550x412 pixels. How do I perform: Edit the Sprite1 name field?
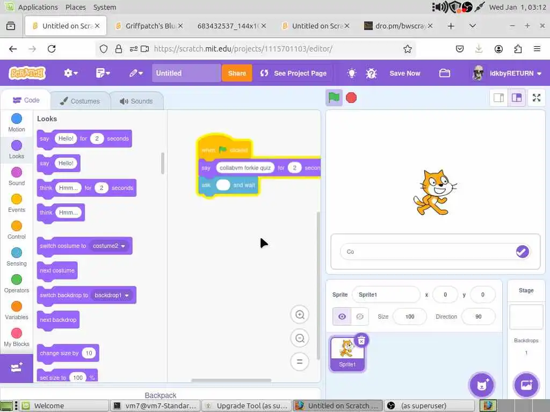(386, 295)
